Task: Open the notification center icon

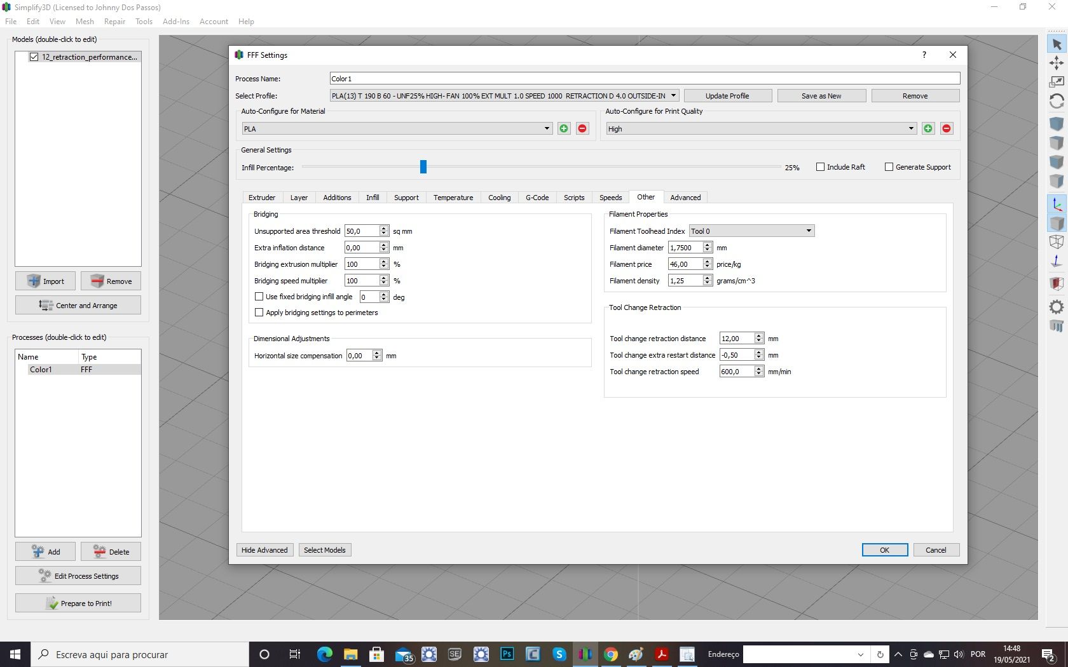Action: [1049, 654]
